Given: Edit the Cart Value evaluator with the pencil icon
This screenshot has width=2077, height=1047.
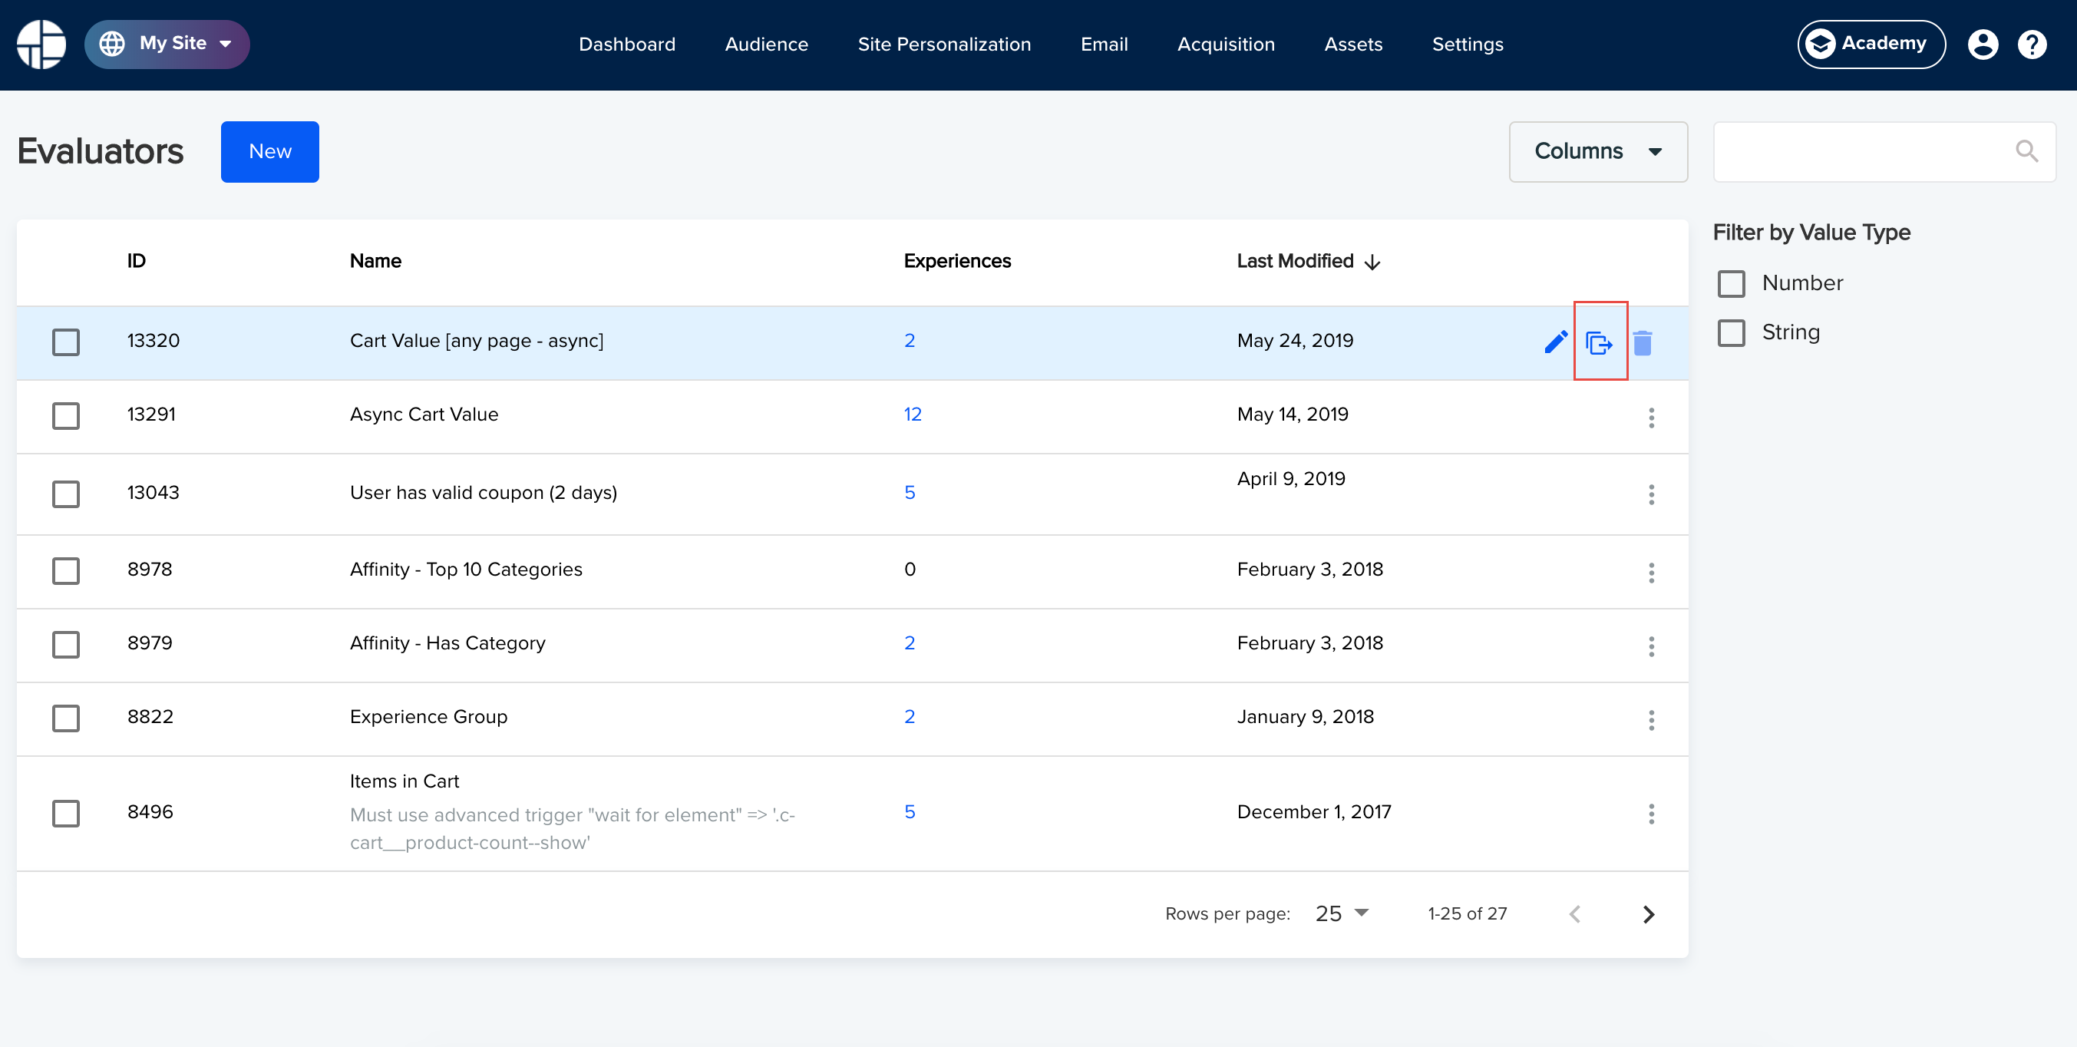Looking at the screenshot, I should click(1555, 342).
